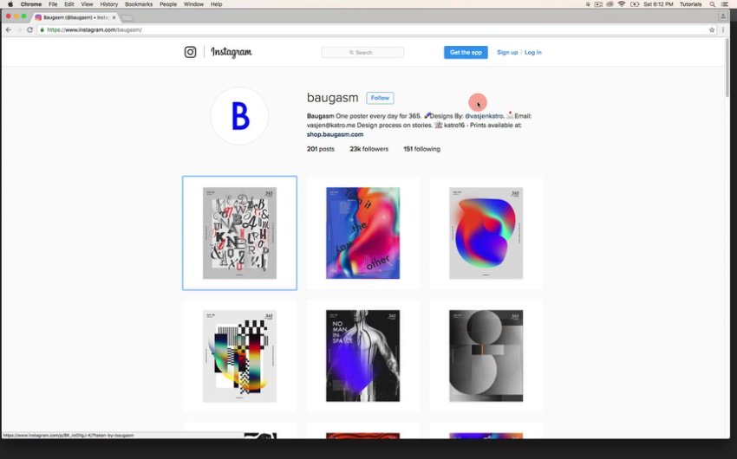Click the Tutorials user menu item
Image resolution: width=737 pixels, height=459 pixels.
click(690, 4)
